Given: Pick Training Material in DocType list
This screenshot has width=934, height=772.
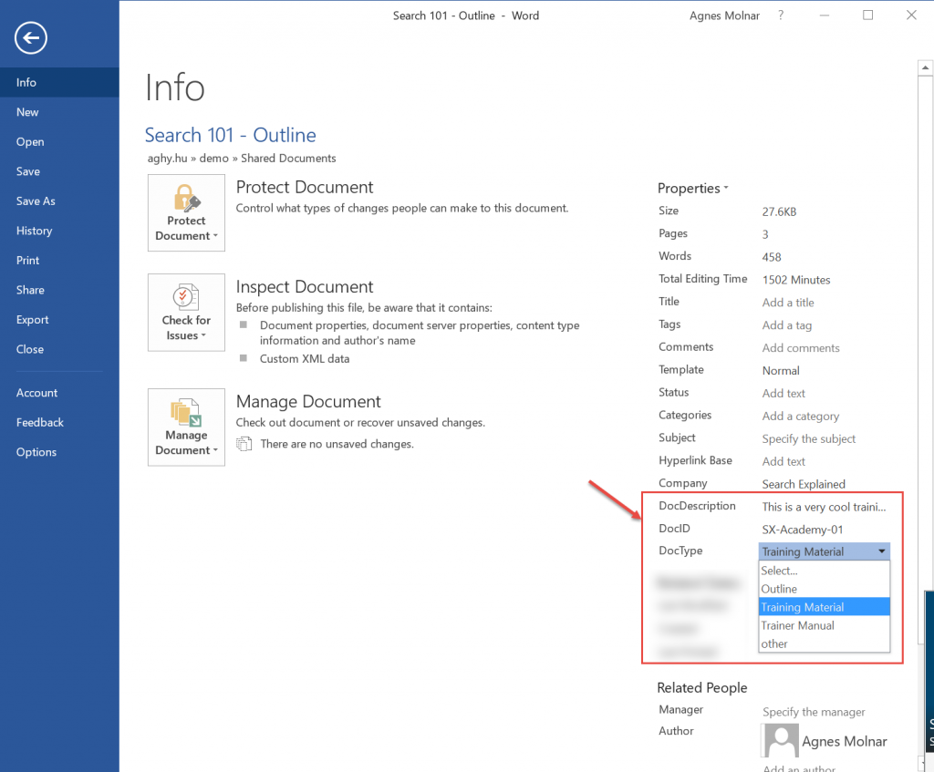Looking at the screenshot, I should click(825, 607).
